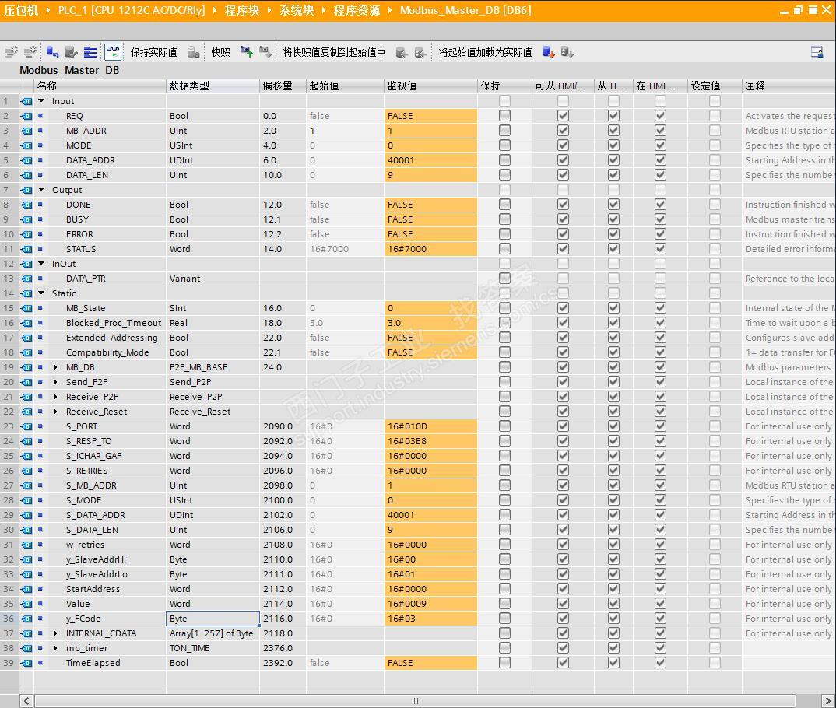The image size is (836, 708).
Task: Click the tag icon of the TimeElapsed row
Action: 26,663
